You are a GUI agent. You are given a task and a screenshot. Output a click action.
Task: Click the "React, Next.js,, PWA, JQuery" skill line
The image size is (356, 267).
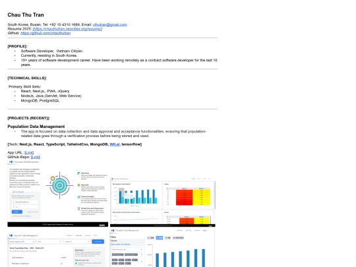pyautogui.click(x=45, y=91)
